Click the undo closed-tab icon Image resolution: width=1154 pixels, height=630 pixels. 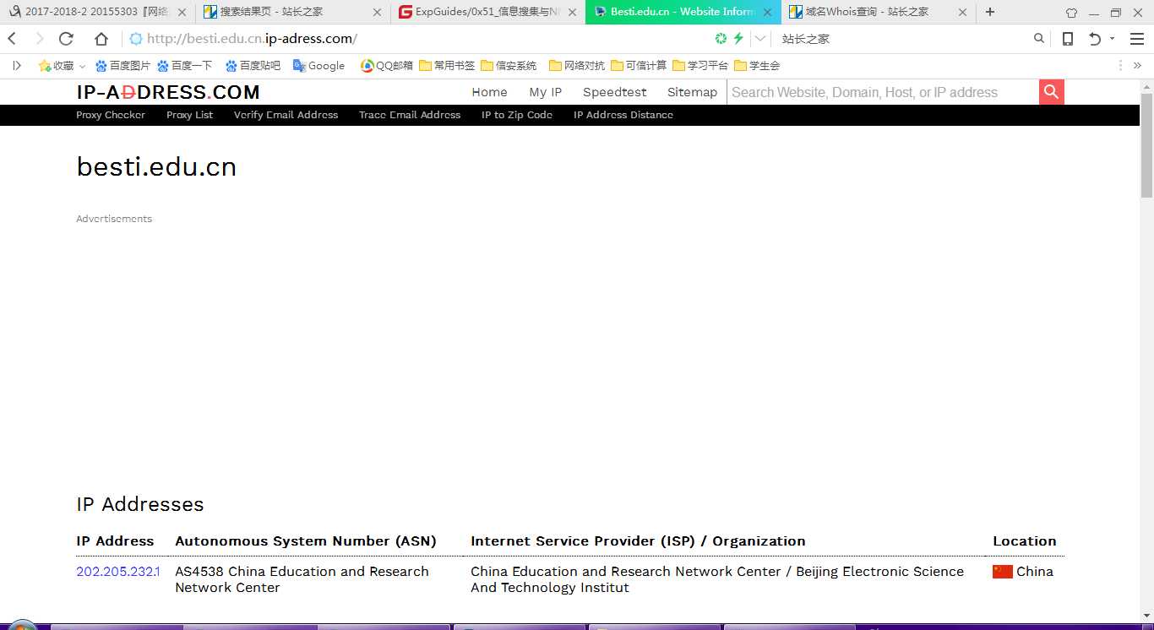coord(1095,39)
